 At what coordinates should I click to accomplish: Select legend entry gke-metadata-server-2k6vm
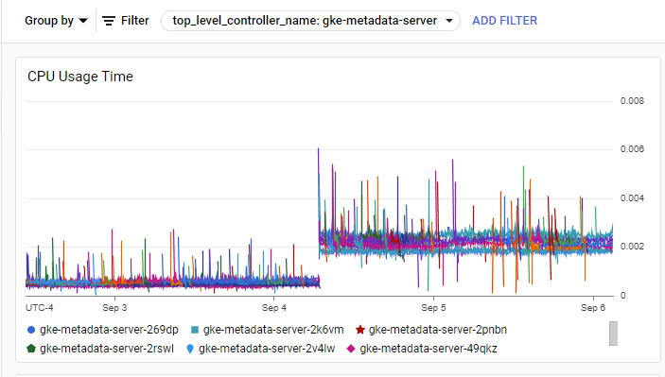coord(267,330)
